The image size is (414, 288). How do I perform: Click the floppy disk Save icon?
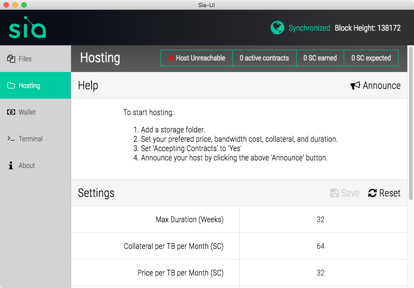tap(334, 193)
